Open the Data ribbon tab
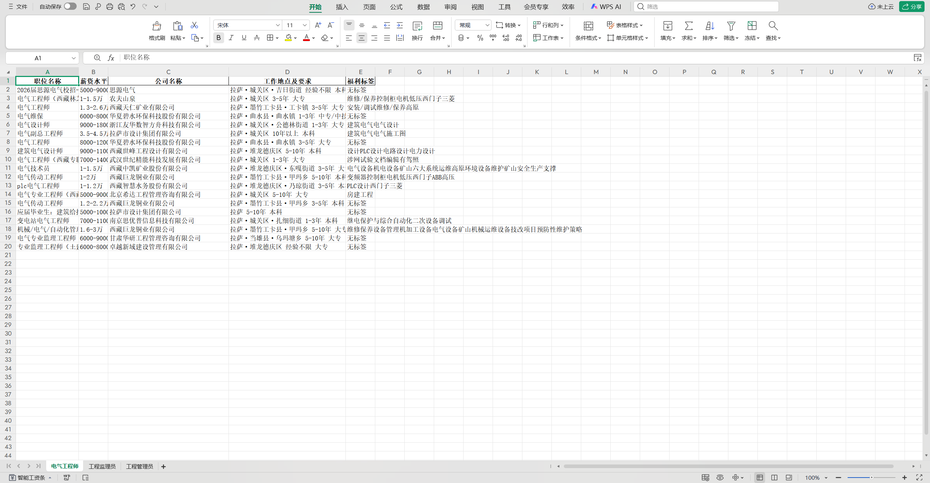 423,7
